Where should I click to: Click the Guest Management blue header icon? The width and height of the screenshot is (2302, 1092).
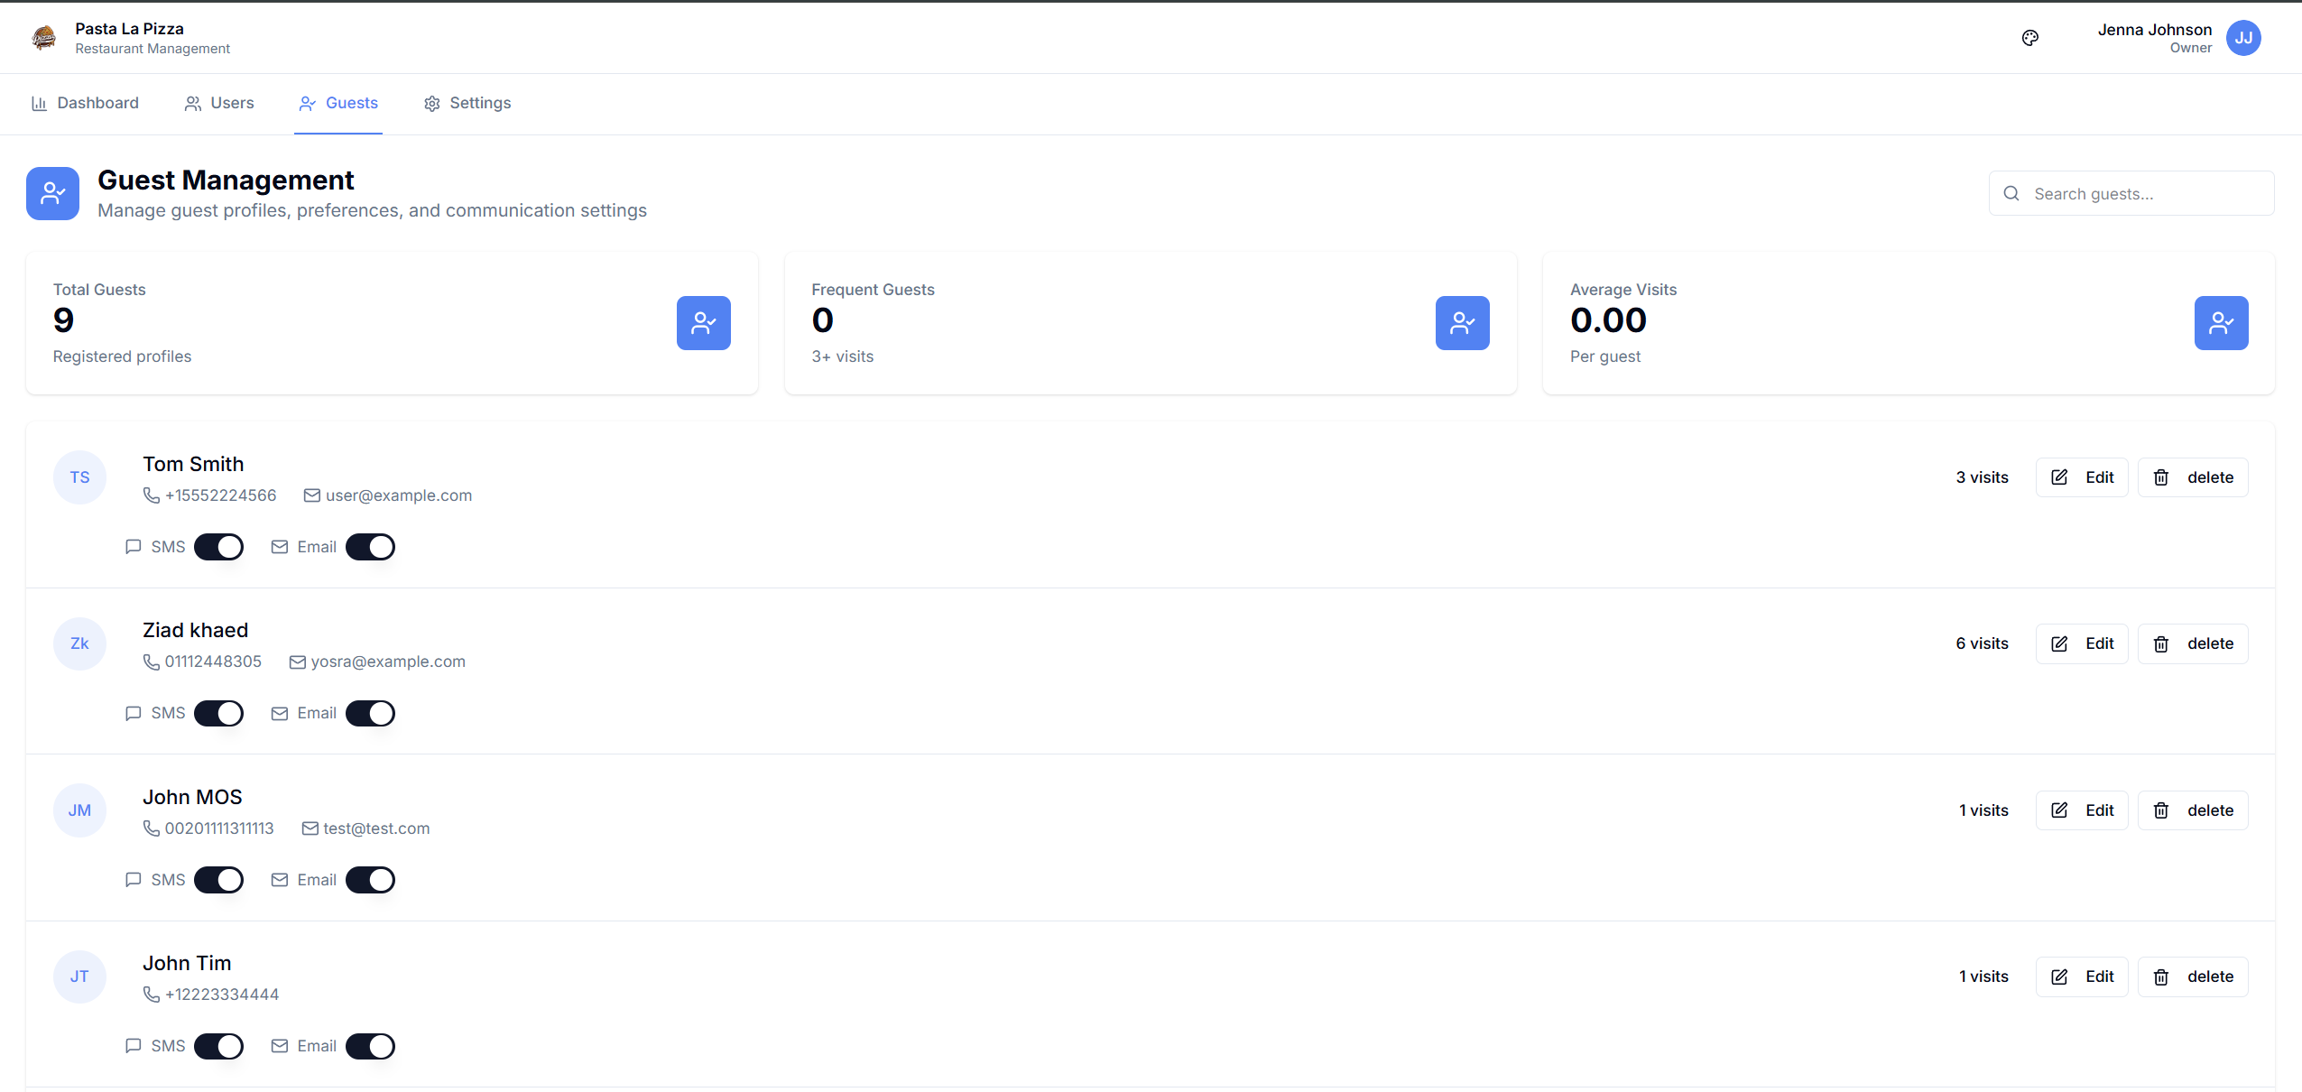52,193
